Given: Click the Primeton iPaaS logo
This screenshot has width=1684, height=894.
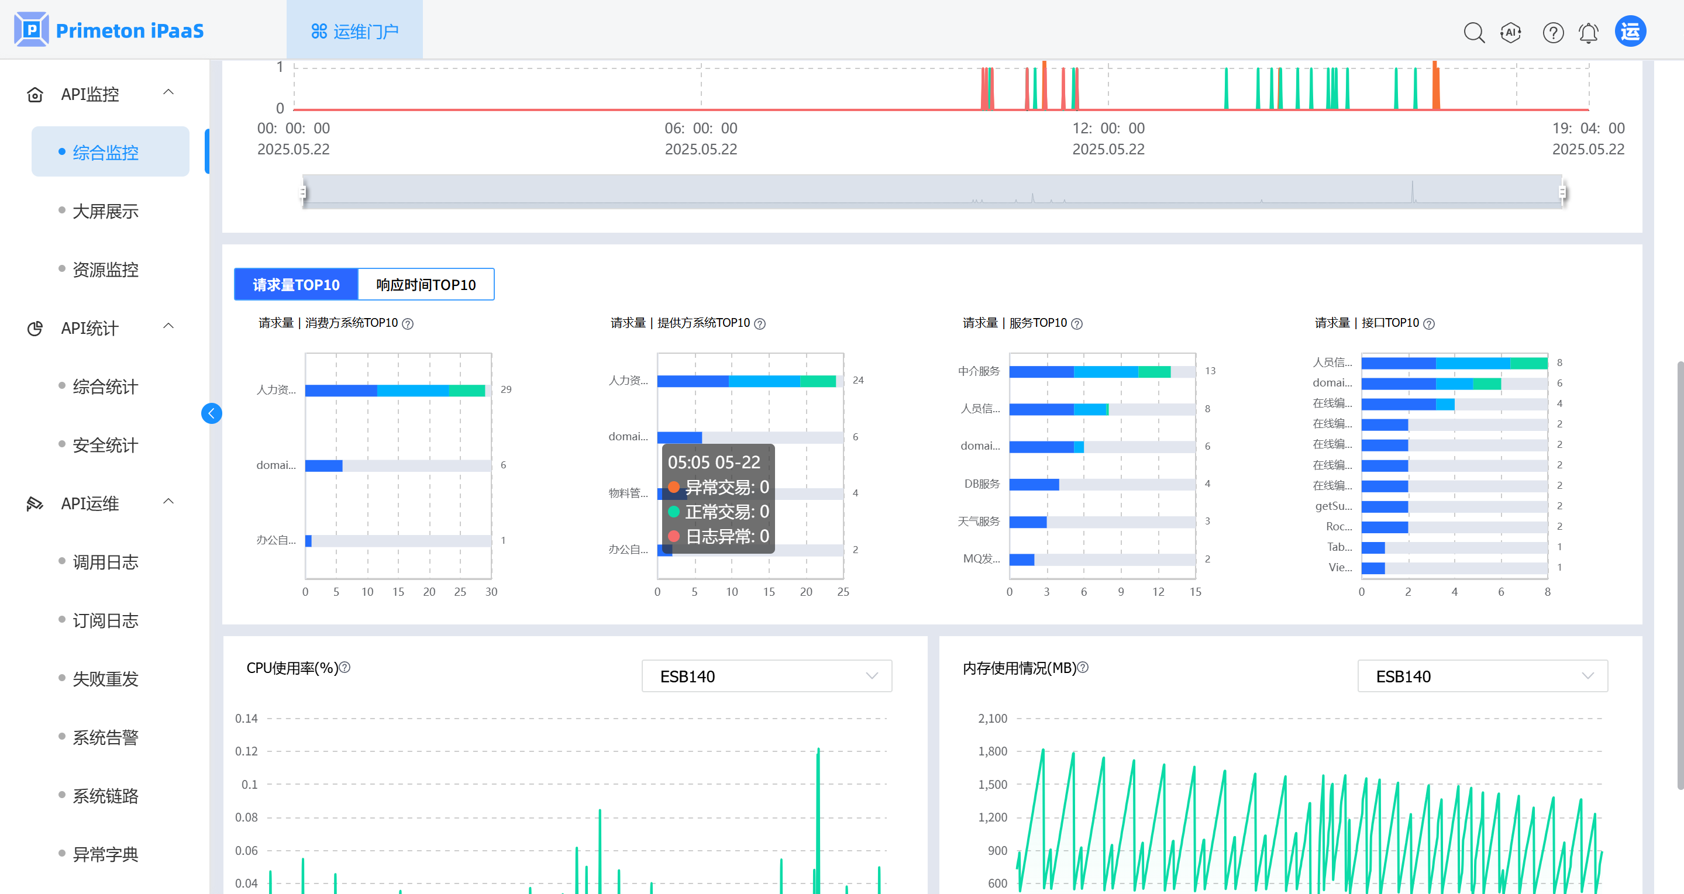Looking at the screenshot, I should (x=109, y=30).
